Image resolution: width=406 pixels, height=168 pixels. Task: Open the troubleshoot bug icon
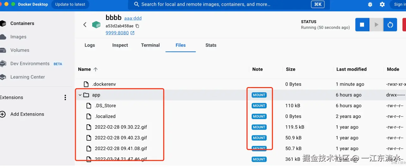[370, 4]
